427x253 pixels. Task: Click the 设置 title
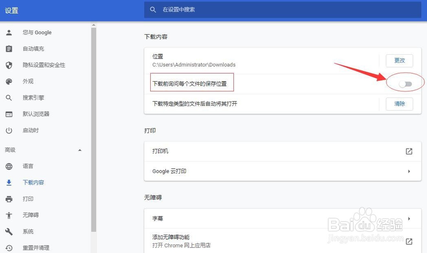12,11
